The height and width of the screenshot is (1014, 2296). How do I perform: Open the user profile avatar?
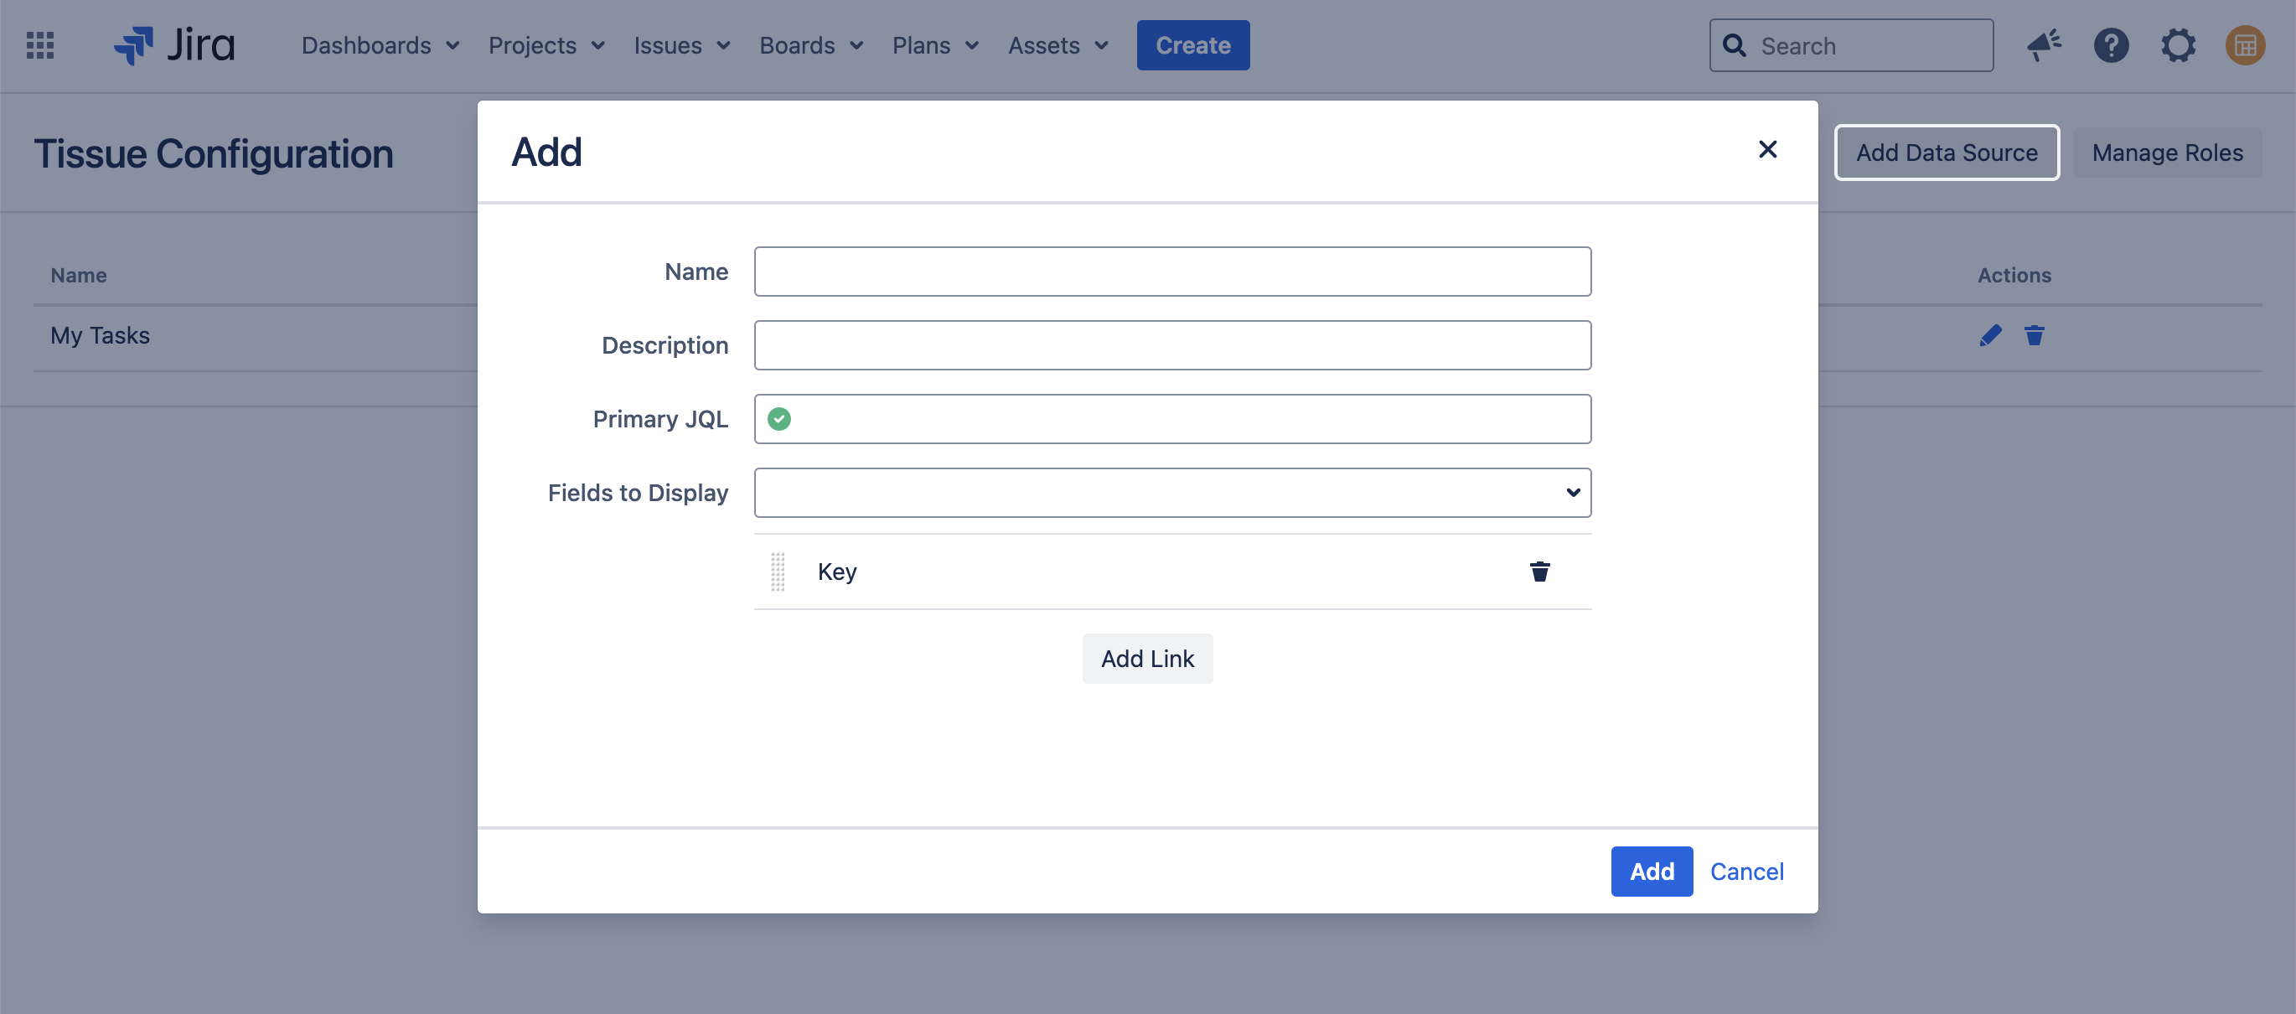[x=2244, y=45]
